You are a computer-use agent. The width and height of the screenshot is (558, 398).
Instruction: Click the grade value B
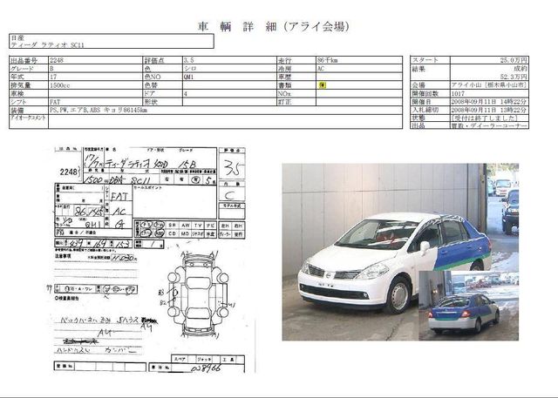tap(51, 69)
